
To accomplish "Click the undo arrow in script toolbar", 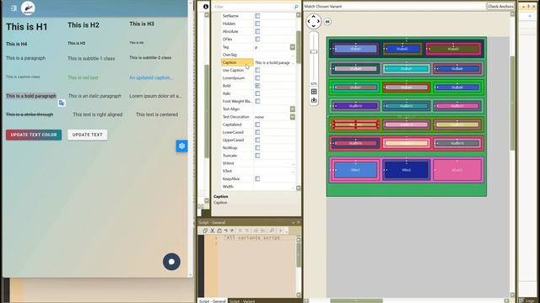I will [x=226, y=231].
